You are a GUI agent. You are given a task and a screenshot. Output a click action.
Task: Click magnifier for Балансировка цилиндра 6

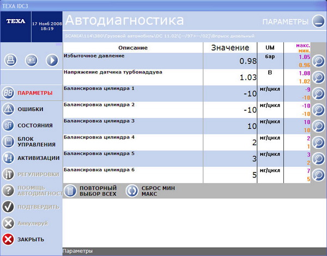(318, 175)
